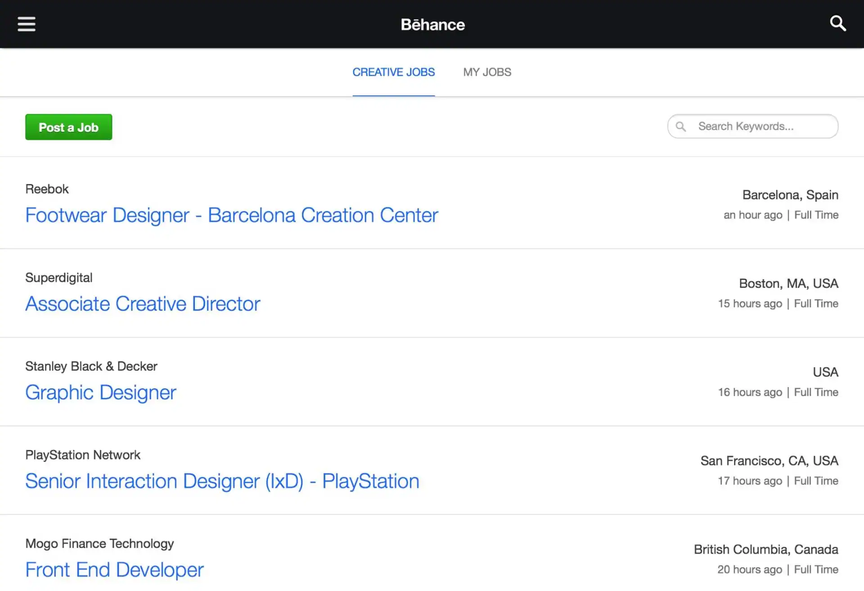Image resolution: width=864 pixels, height=591 pixels.
Task: Click the Barcelona, Spain location text
Action: click(x=790, y=195)
